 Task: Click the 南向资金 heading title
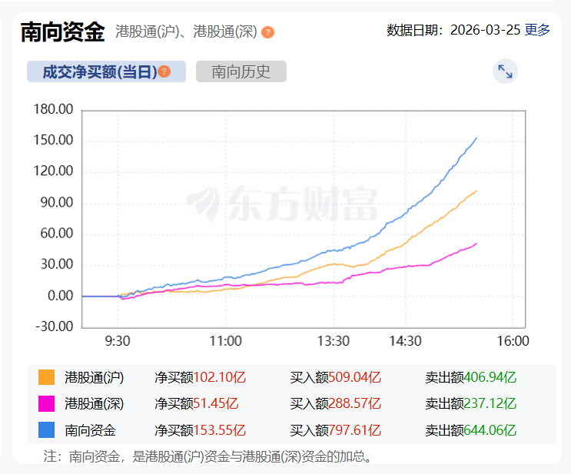click(x=63, y=32)
